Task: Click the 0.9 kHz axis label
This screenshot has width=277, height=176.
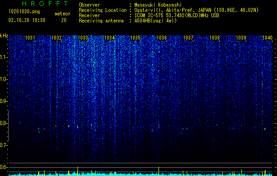Action: 4,101
